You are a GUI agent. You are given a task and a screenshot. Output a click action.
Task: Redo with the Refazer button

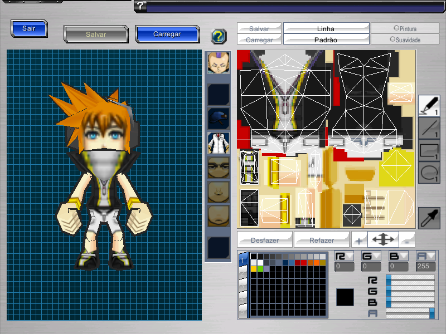coord(322,240)
